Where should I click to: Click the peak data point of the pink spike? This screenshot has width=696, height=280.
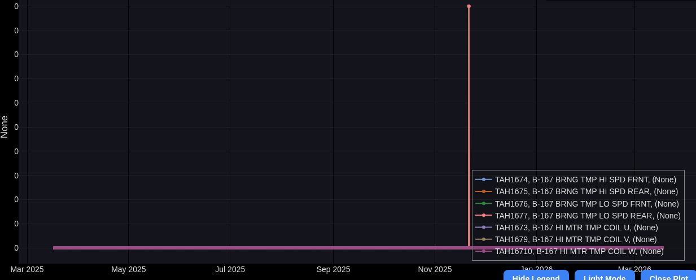[469, 6]
